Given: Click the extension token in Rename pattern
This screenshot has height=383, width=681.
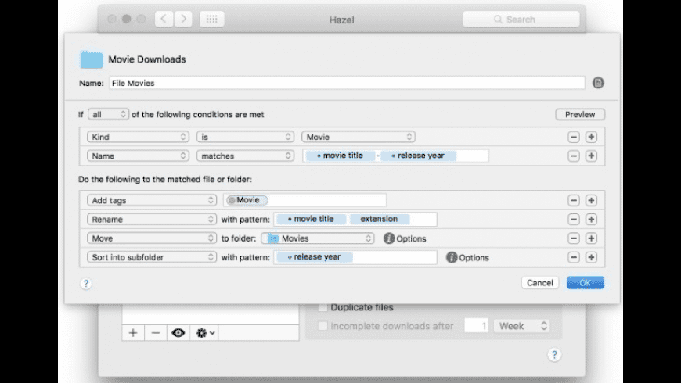Looking at the screenshot, I should coord(379,219).
